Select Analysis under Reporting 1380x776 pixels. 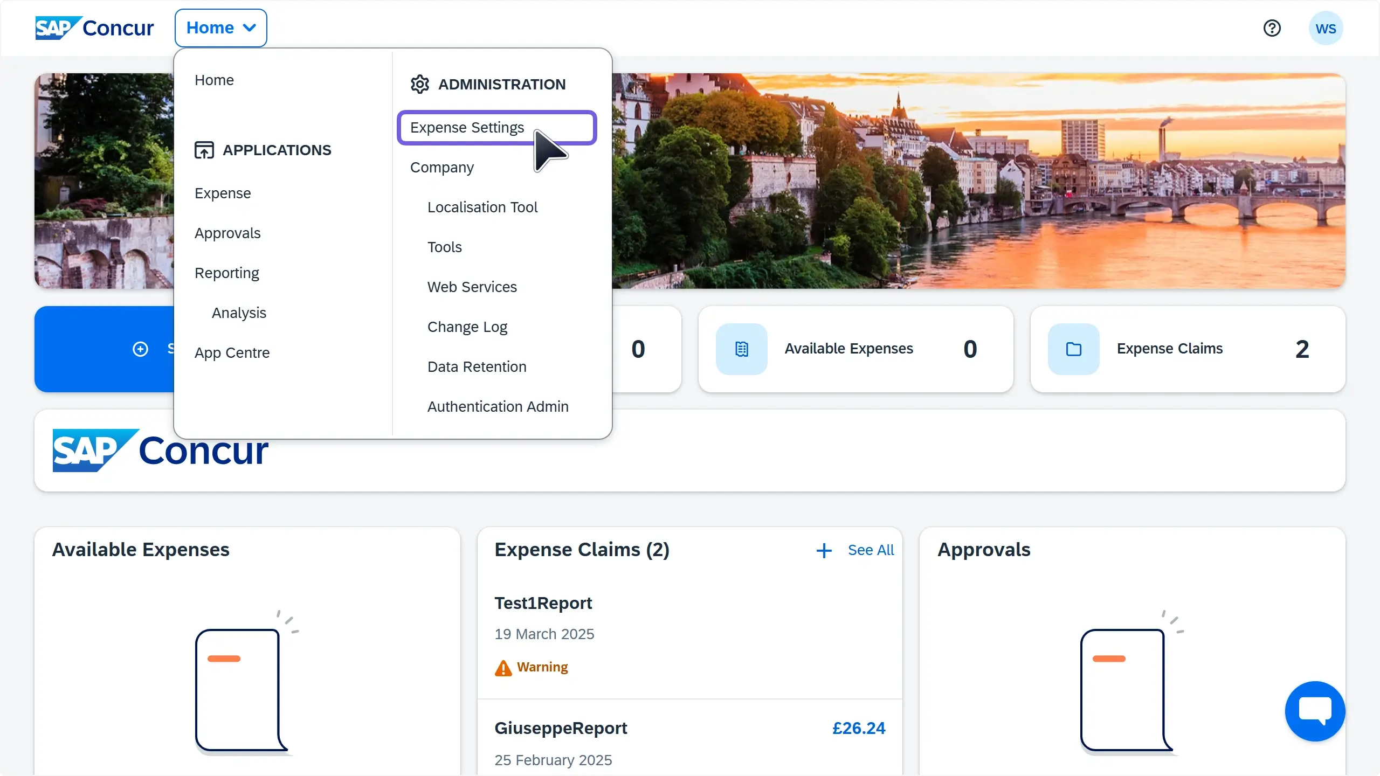pos(239,313)
